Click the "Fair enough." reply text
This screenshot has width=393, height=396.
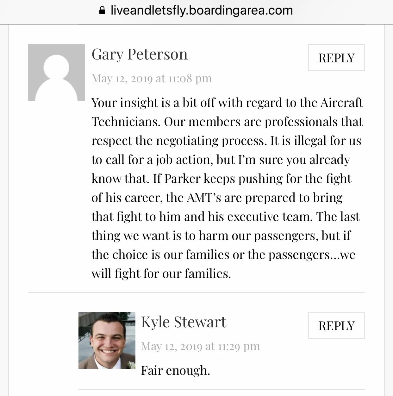tap(175, 370)
